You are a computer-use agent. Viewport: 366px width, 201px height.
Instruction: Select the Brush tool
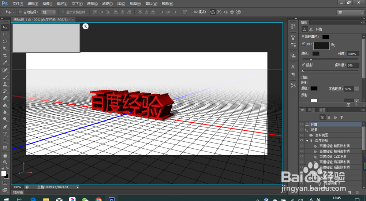[5, 77]
